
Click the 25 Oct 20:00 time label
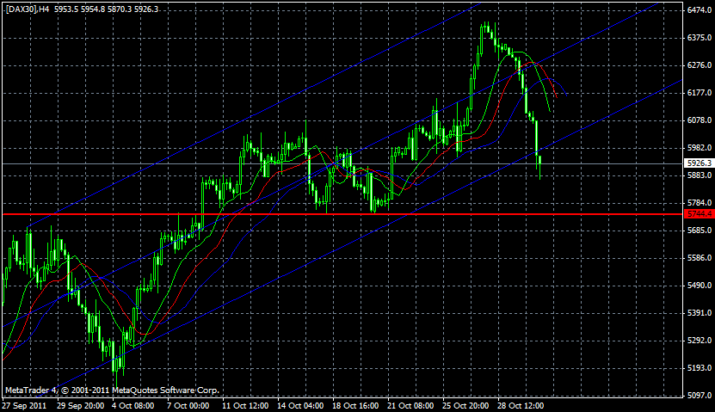[465, 405]
